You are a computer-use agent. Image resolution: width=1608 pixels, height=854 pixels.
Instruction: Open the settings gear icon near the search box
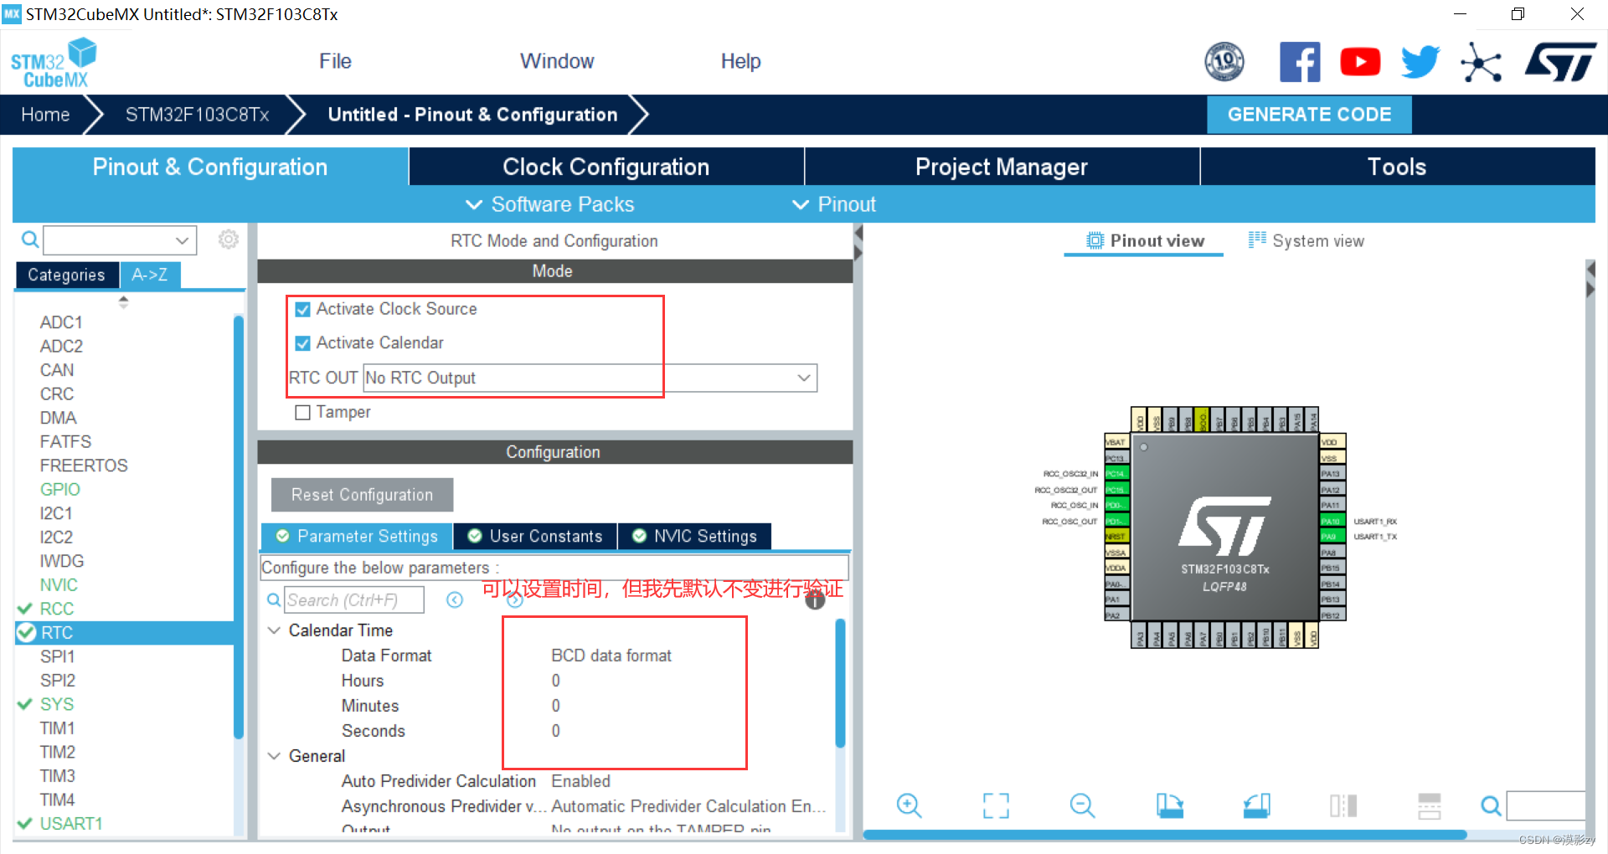click(x=228, y=239)
